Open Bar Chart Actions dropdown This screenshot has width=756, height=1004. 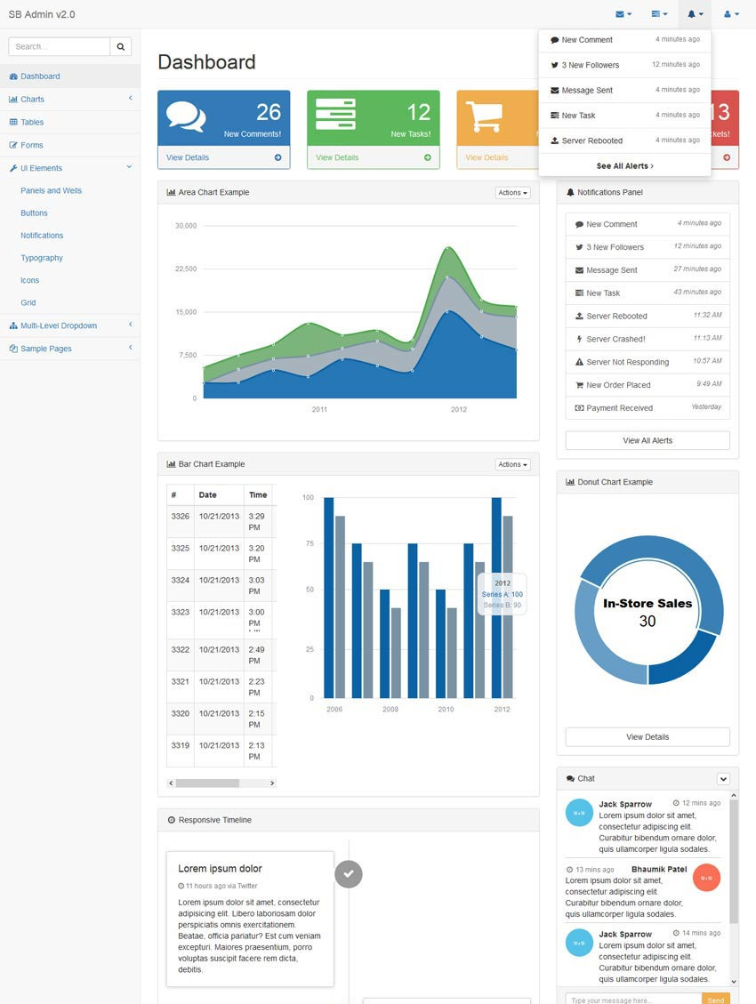coord(512,464)
